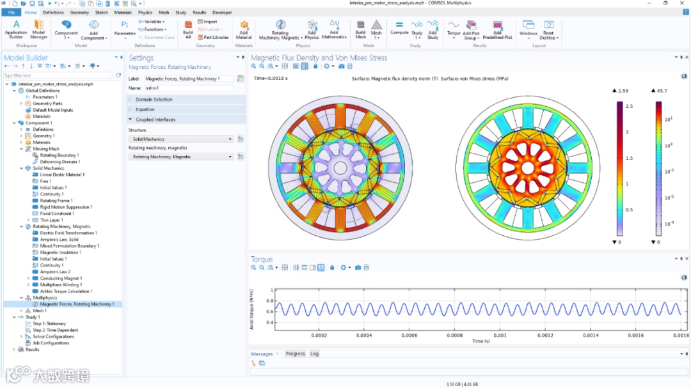Screen dimensions: 691x388
Task: Zoom extents in Torque plot toolbar
Action: click(285, 267)
